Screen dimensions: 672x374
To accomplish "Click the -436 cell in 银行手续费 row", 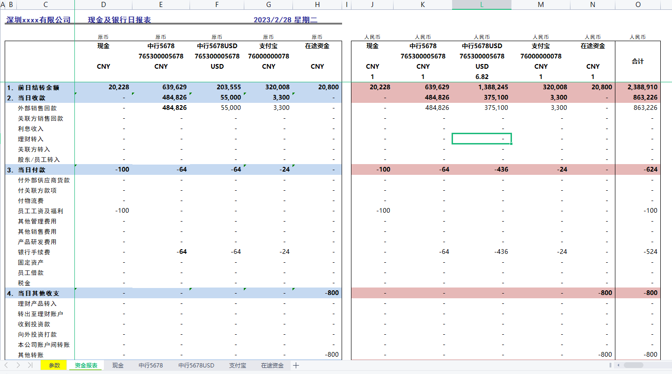I will tap(482, 252).
